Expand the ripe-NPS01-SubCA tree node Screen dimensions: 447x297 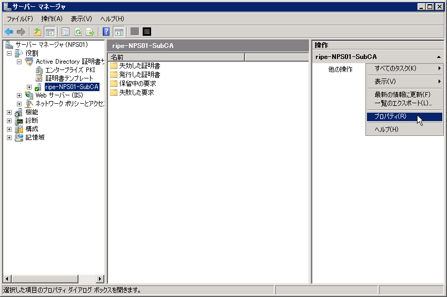(29, 87)
